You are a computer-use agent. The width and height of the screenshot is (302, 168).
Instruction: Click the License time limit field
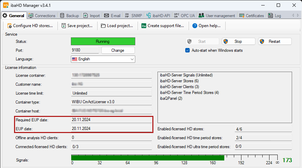111,93
